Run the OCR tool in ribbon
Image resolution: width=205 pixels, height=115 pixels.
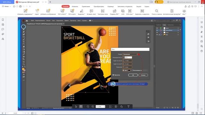[x=123, y=12]
